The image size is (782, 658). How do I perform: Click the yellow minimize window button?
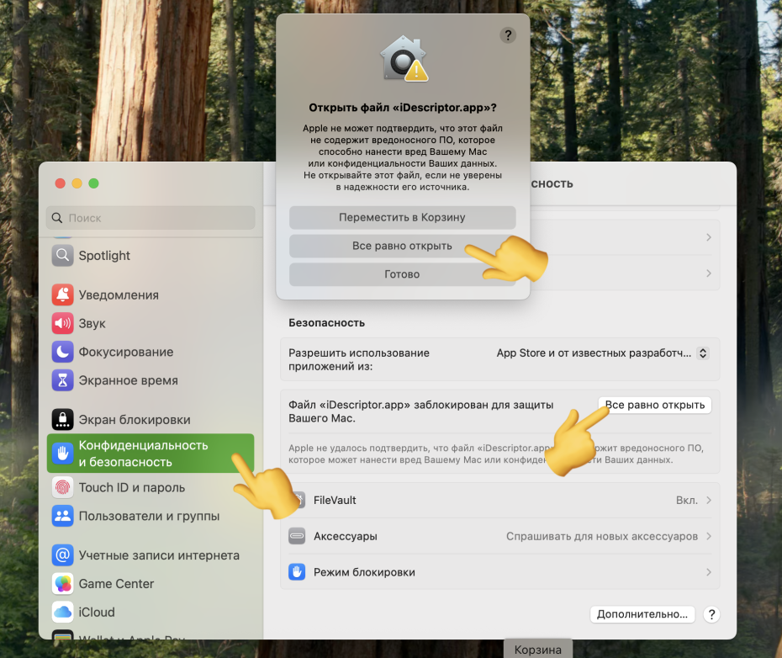[77, 183]
